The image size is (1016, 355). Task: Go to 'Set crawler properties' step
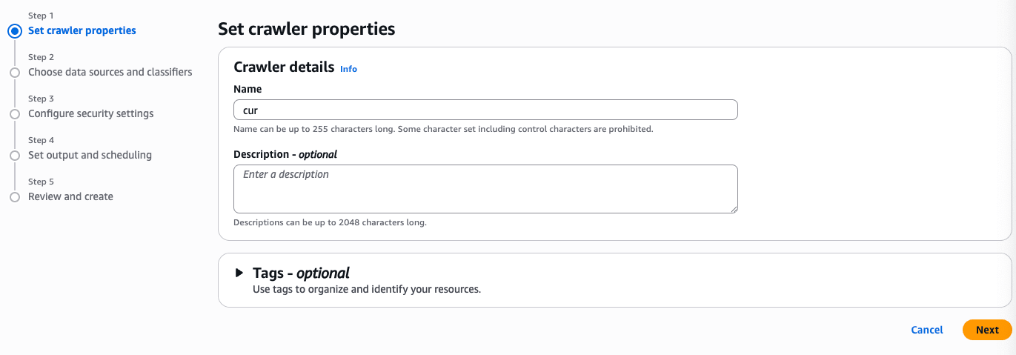(x=82, y=30)
